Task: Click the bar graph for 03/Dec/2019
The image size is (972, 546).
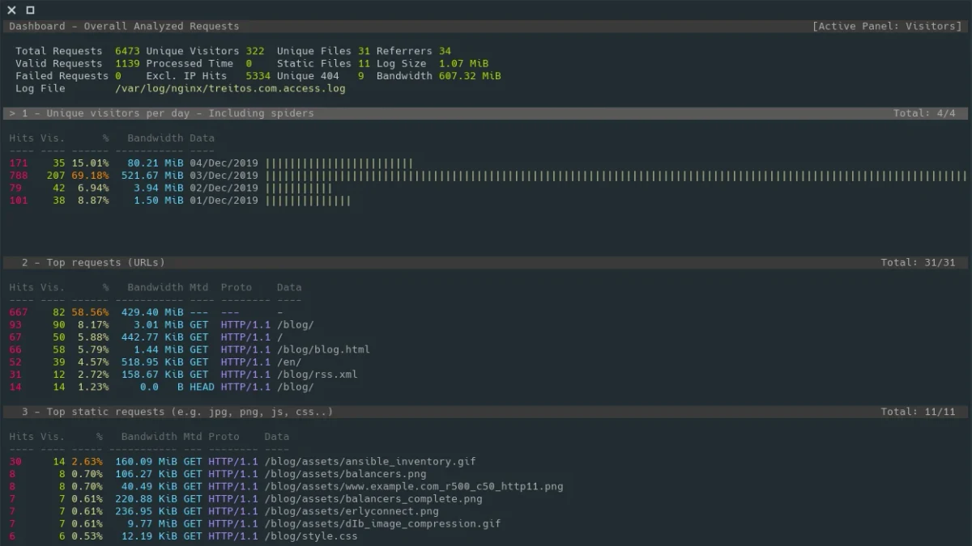Action: point(616,176)
